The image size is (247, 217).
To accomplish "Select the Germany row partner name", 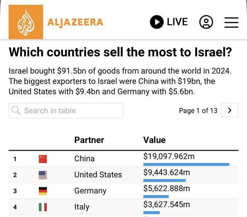I will (90, 191).
